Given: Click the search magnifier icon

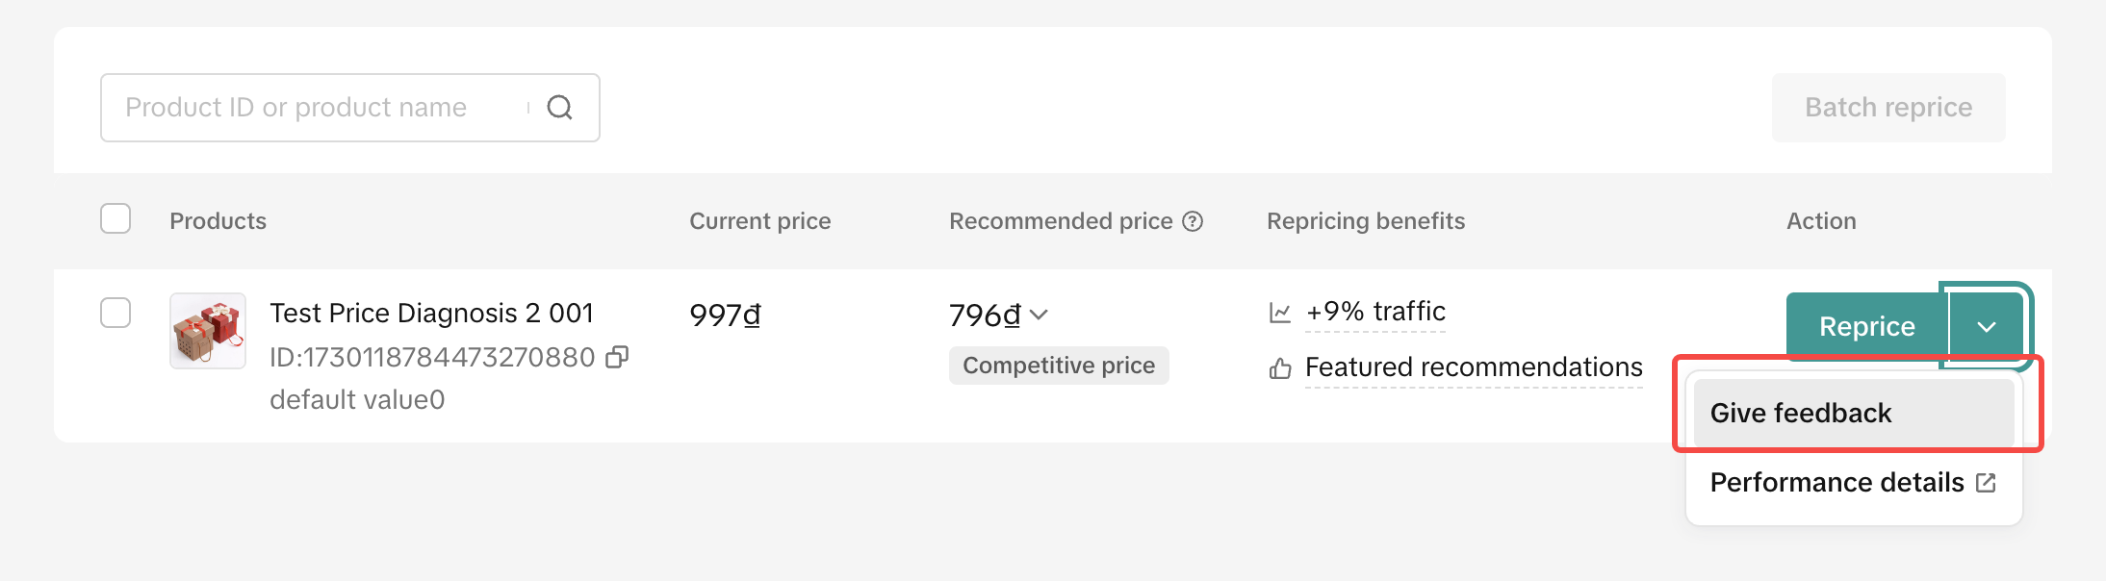Looking at the screenshot, I should point(559,108).
